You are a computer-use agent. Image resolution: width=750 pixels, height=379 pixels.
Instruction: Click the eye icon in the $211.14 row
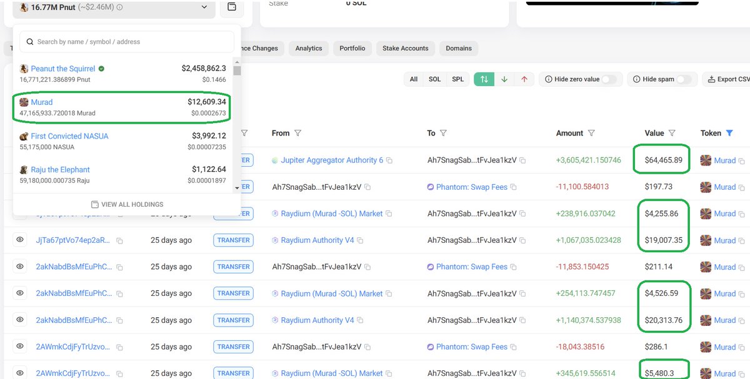[20, 267]
